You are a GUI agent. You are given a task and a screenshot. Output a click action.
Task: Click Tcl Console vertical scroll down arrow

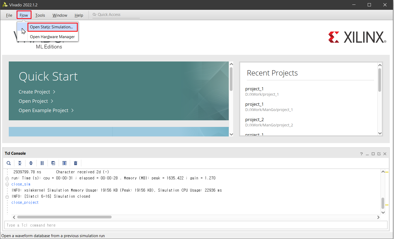(x=383, y=213)
